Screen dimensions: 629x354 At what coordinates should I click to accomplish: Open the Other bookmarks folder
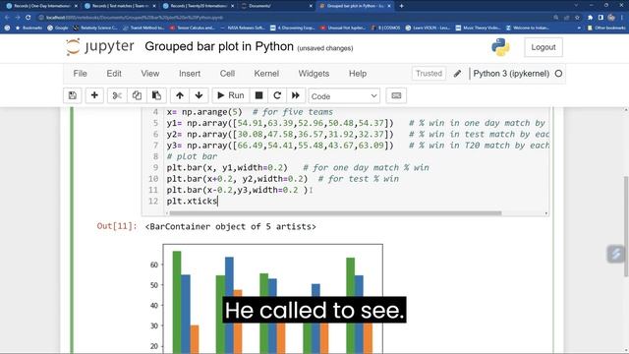[606, 28]
